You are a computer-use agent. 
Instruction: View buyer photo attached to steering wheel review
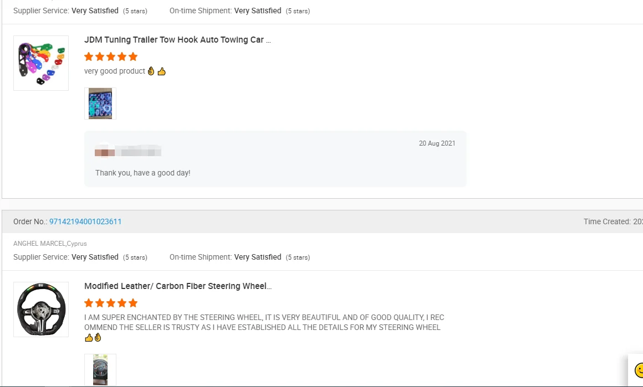(x=100, y=369)
